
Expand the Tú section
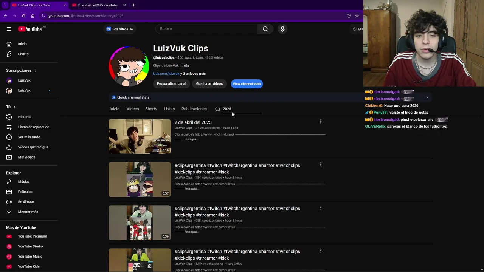click(x=11, y=107)
